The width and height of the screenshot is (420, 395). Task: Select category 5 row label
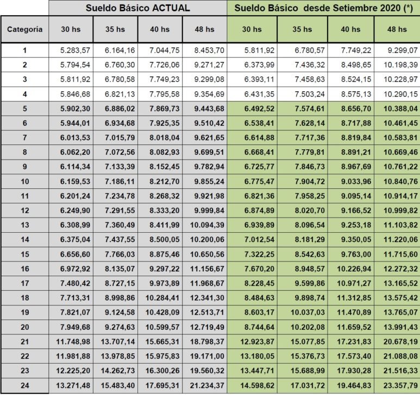(x=24, y=109)
